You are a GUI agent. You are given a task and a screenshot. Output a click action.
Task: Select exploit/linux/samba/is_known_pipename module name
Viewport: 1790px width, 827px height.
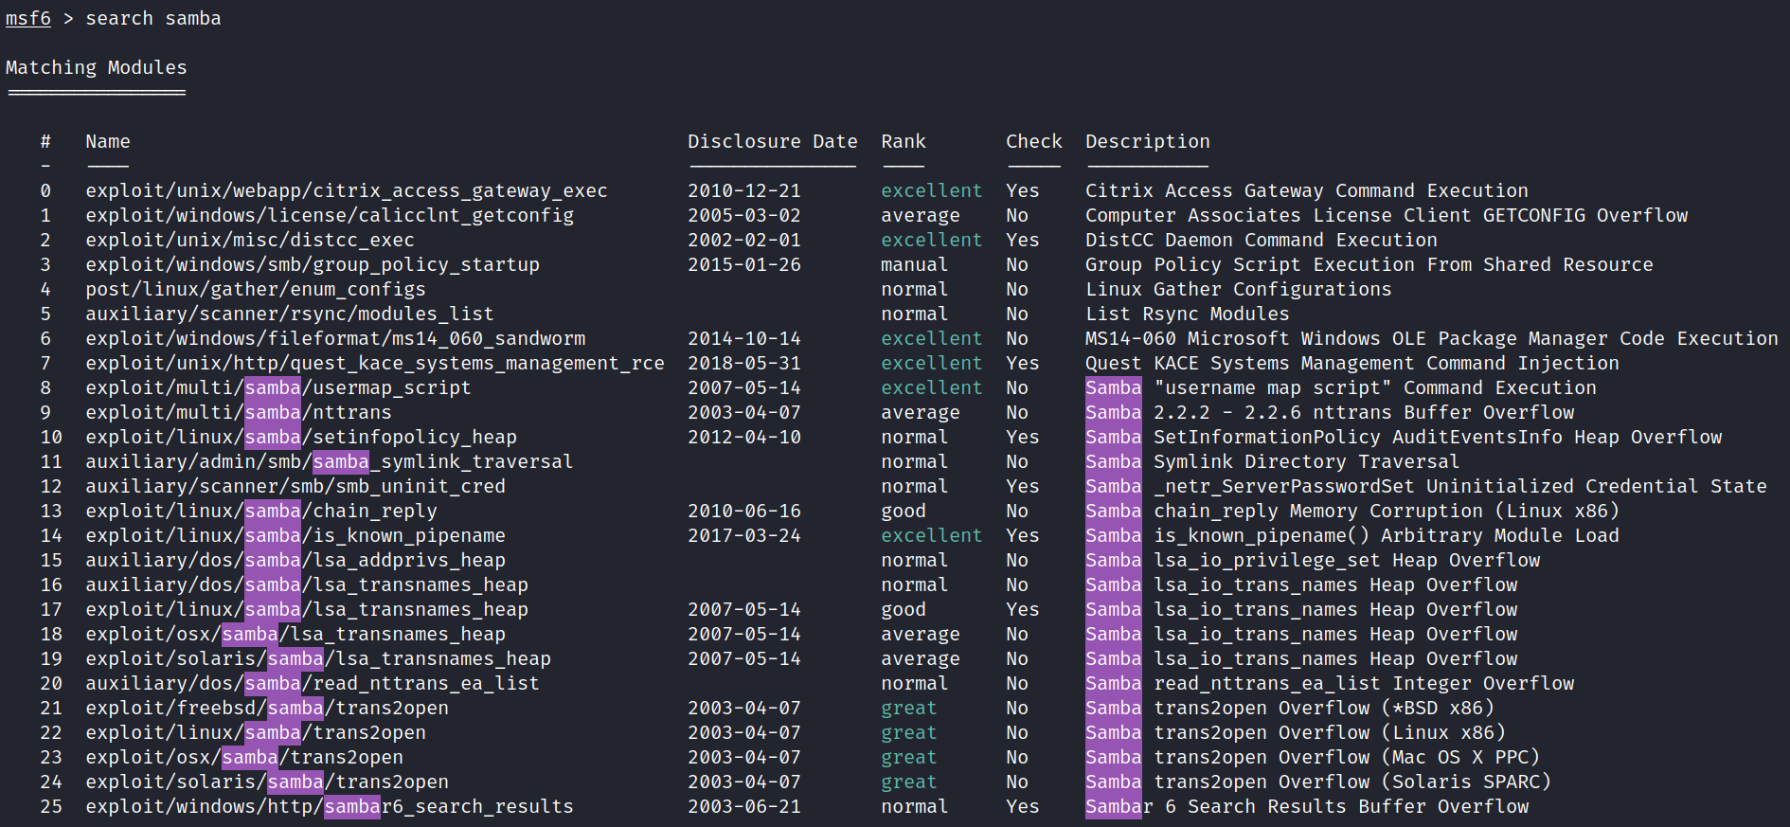tap(295, 535)
